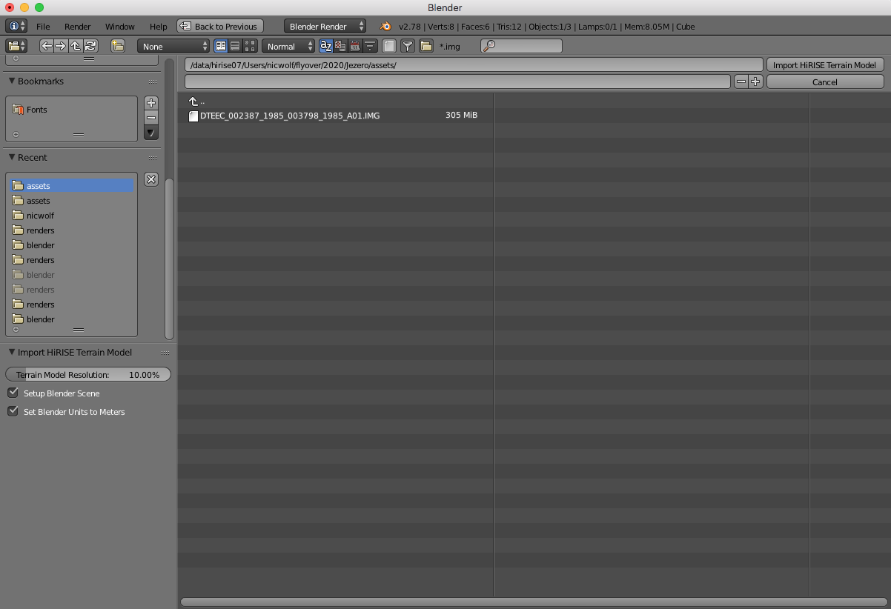Collapse the Bookmarks panel
The width and height of the screenshot is (891, 609).
(12, 81)
